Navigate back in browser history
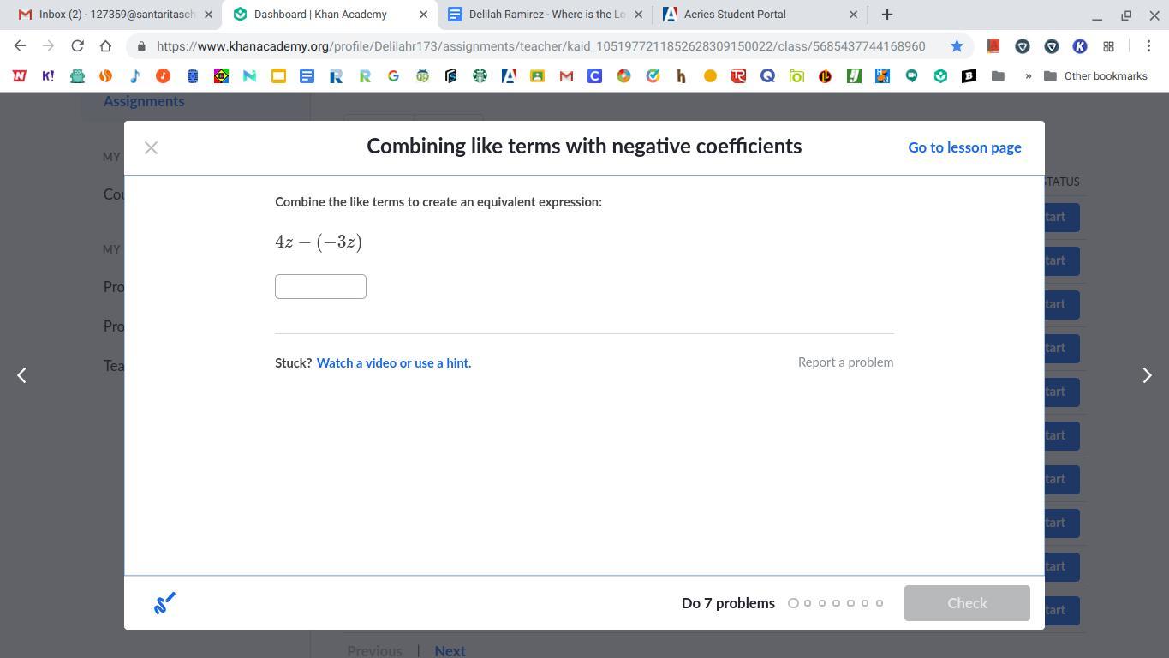The width and height of the screenshot is (1169, 658). tap(20, 46)
